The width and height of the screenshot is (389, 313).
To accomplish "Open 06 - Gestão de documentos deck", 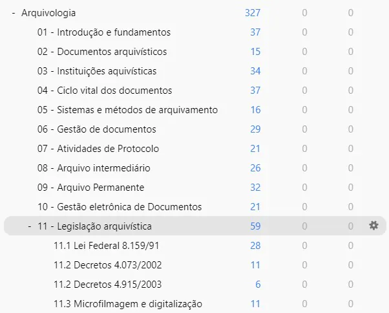I will [96, 129].
